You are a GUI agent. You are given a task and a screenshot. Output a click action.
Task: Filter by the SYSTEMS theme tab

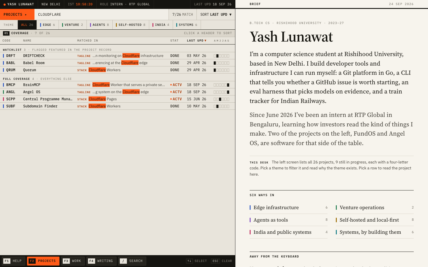pos(187,25)
